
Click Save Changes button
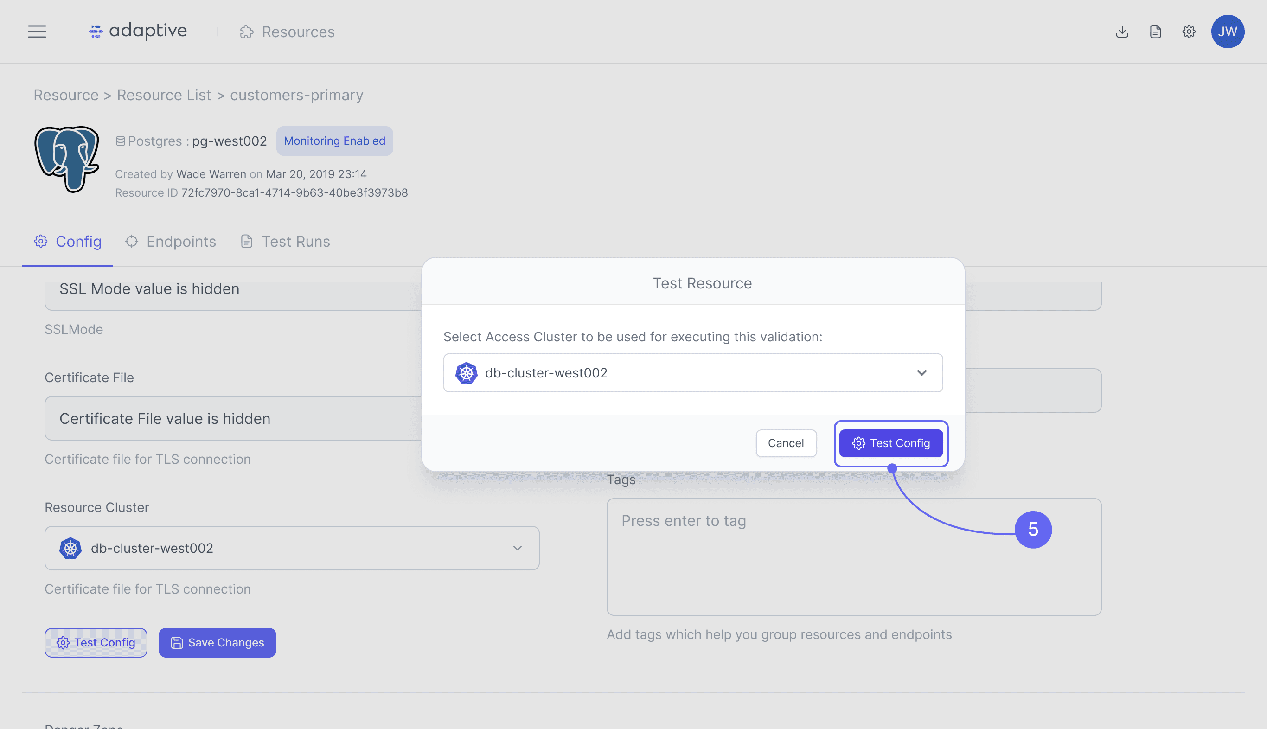point(217,642)
